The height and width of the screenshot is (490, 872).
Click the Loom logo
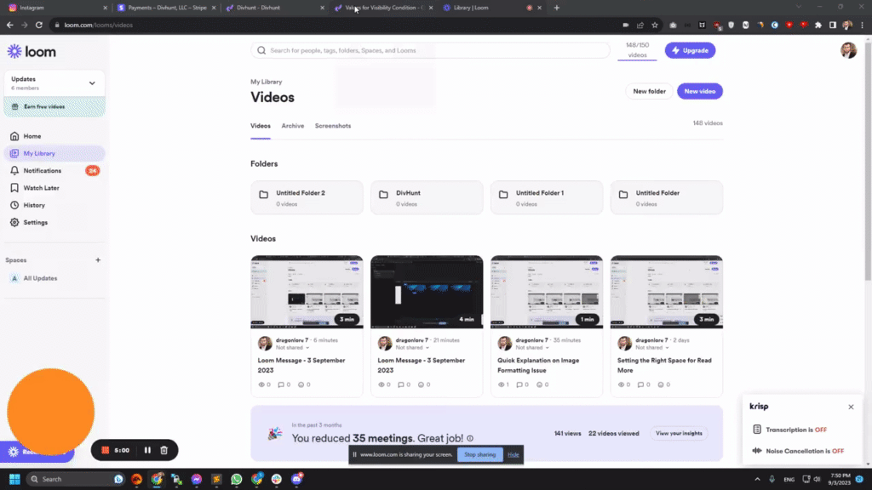point(32,52)
